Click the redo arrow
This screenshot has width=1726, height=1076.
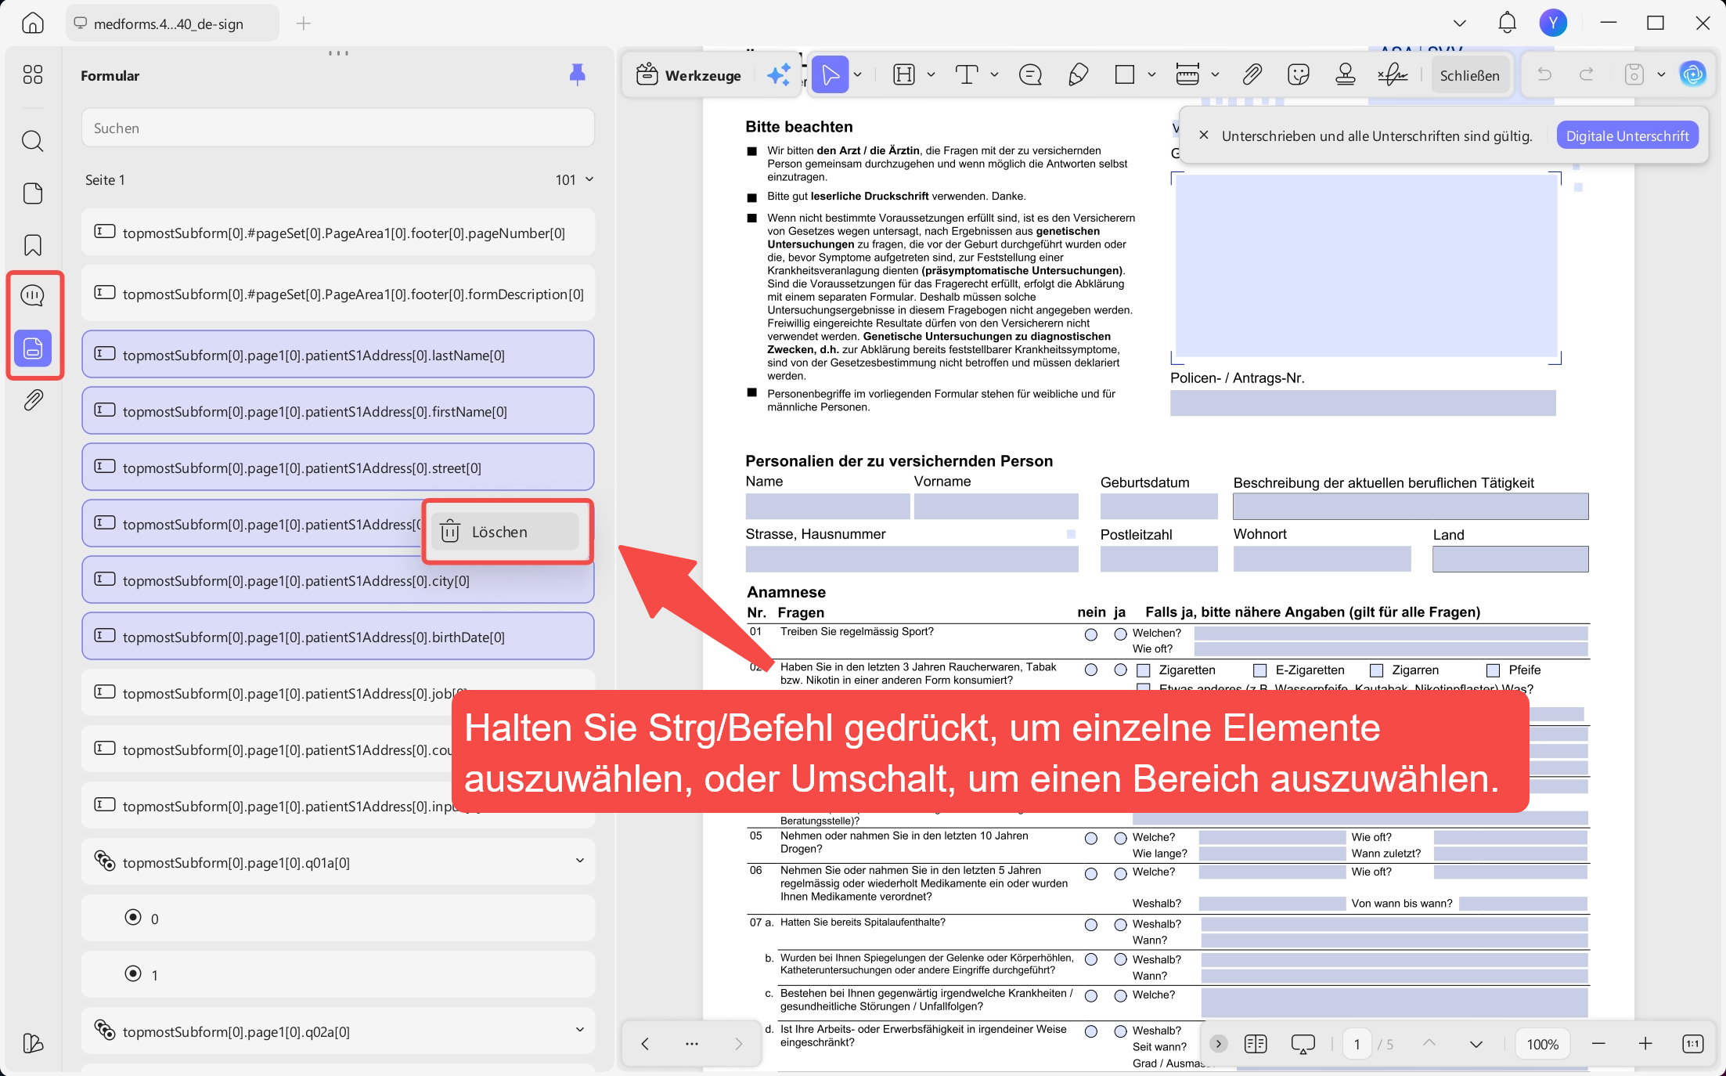tap(1587, 75)
